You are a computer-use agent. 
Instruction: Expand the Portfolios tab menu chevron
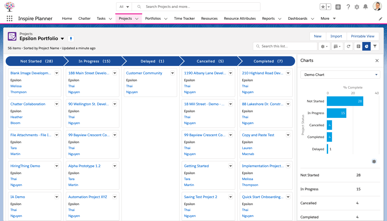point(166,19)
